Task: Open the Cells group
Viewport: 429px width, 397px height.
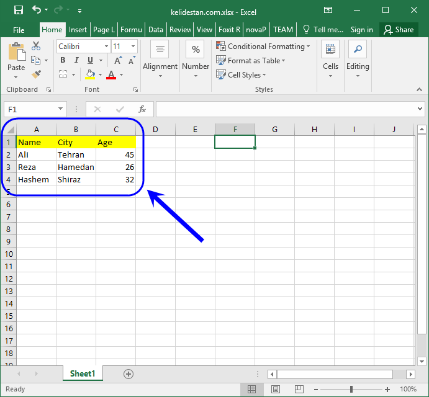Action: pos(330,59)
